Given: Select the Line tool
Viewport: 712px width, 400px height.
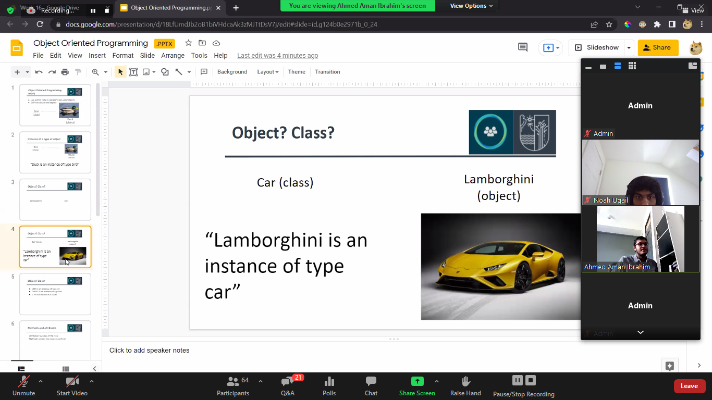Looking at the screenshot, I should click(x=179, y=72).
